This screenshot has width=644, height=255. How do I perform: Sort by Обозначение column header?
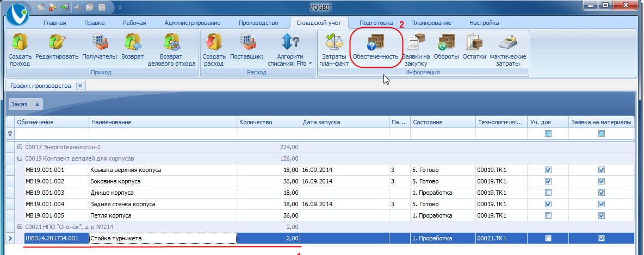(51, 122)
